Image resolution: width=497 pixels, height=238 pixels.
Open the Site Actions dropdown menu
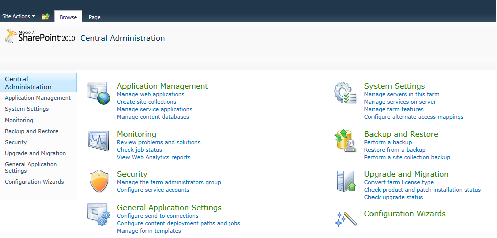(19, 16)
